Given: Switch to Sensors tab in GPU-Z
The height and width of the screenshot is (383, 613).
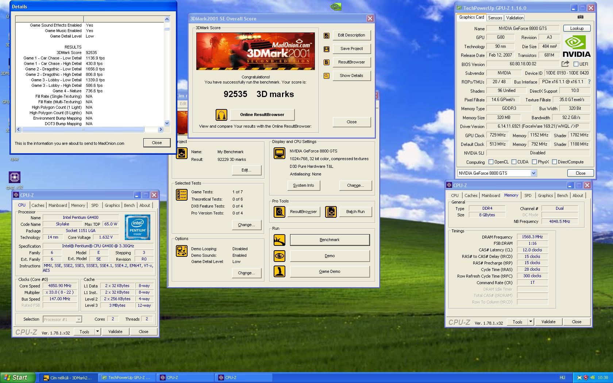Looking at the screenshot, I should click(495, 18).
